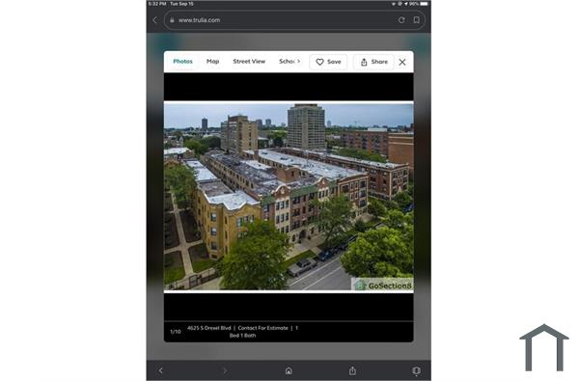Expand more tabs with the right chevron
This screenshot has height=381, width=579.
tap(298, 62)
